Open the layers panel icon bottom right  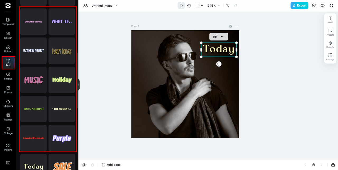(x=333, y=165)
